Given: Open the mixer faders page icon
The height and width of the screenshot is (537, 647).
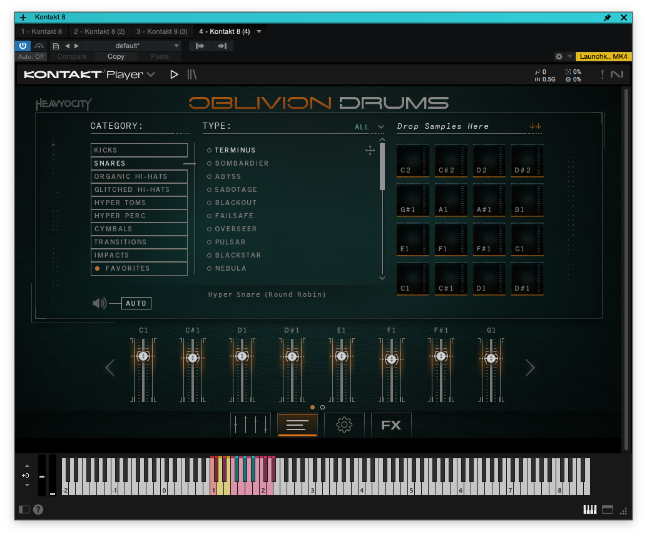Looking at the screenshot, I should coord(250,424).
